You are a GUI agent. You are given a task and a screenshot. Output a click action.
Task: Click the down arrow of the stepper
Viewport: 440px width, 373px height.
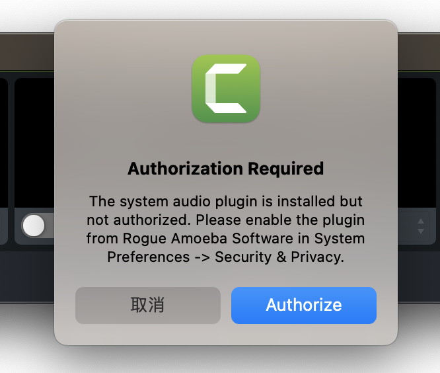point(421,231)
